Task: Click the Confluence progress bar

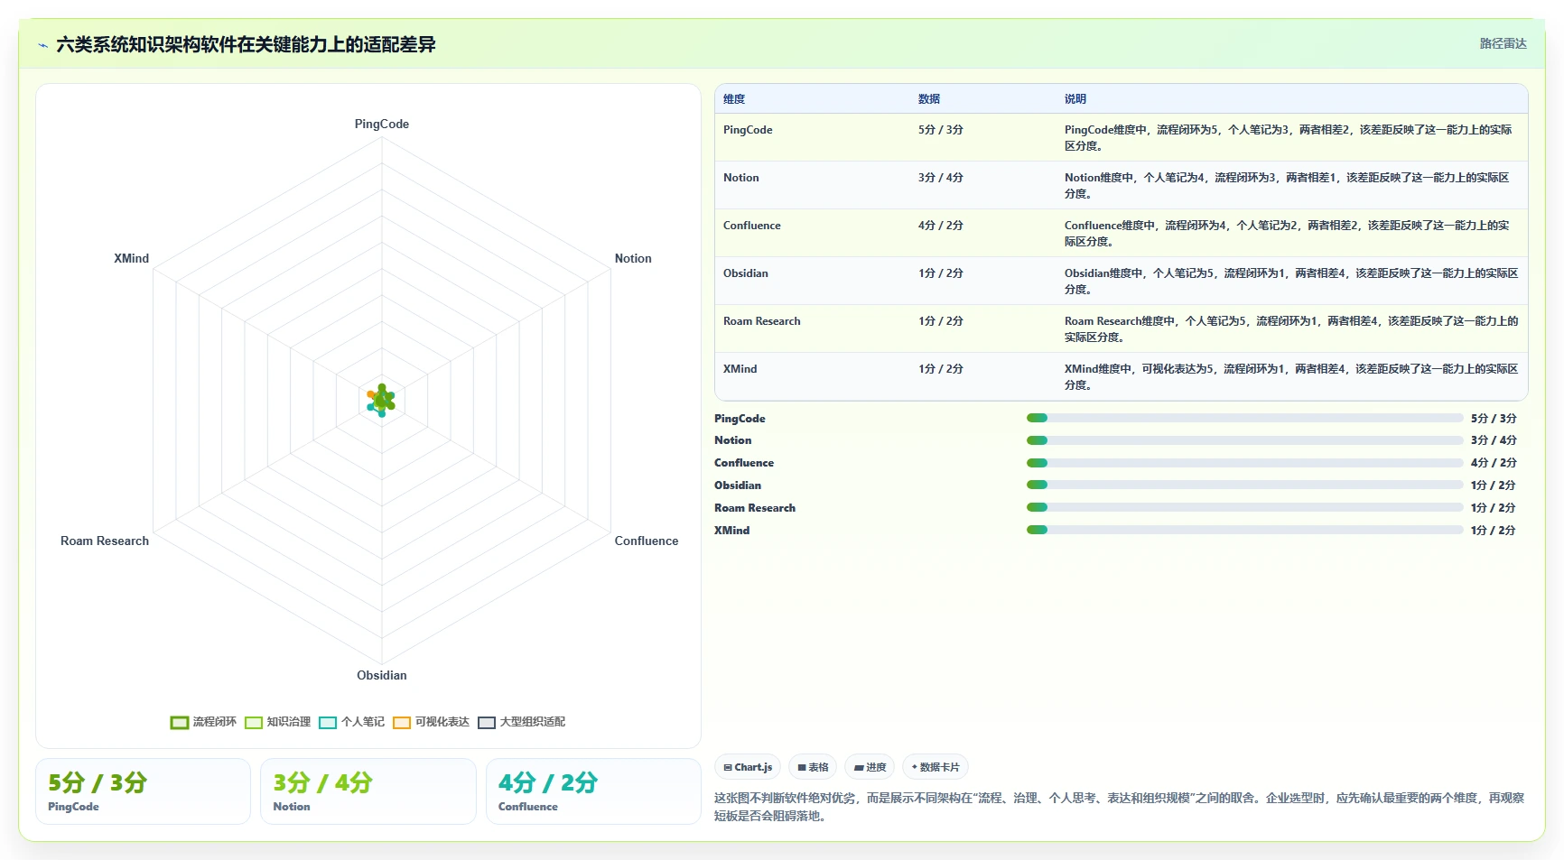Action: point(1244,463)
